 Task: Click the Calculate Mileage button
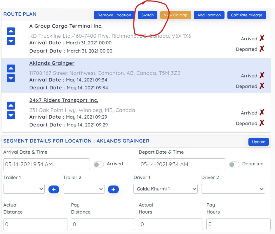[246, 15]
